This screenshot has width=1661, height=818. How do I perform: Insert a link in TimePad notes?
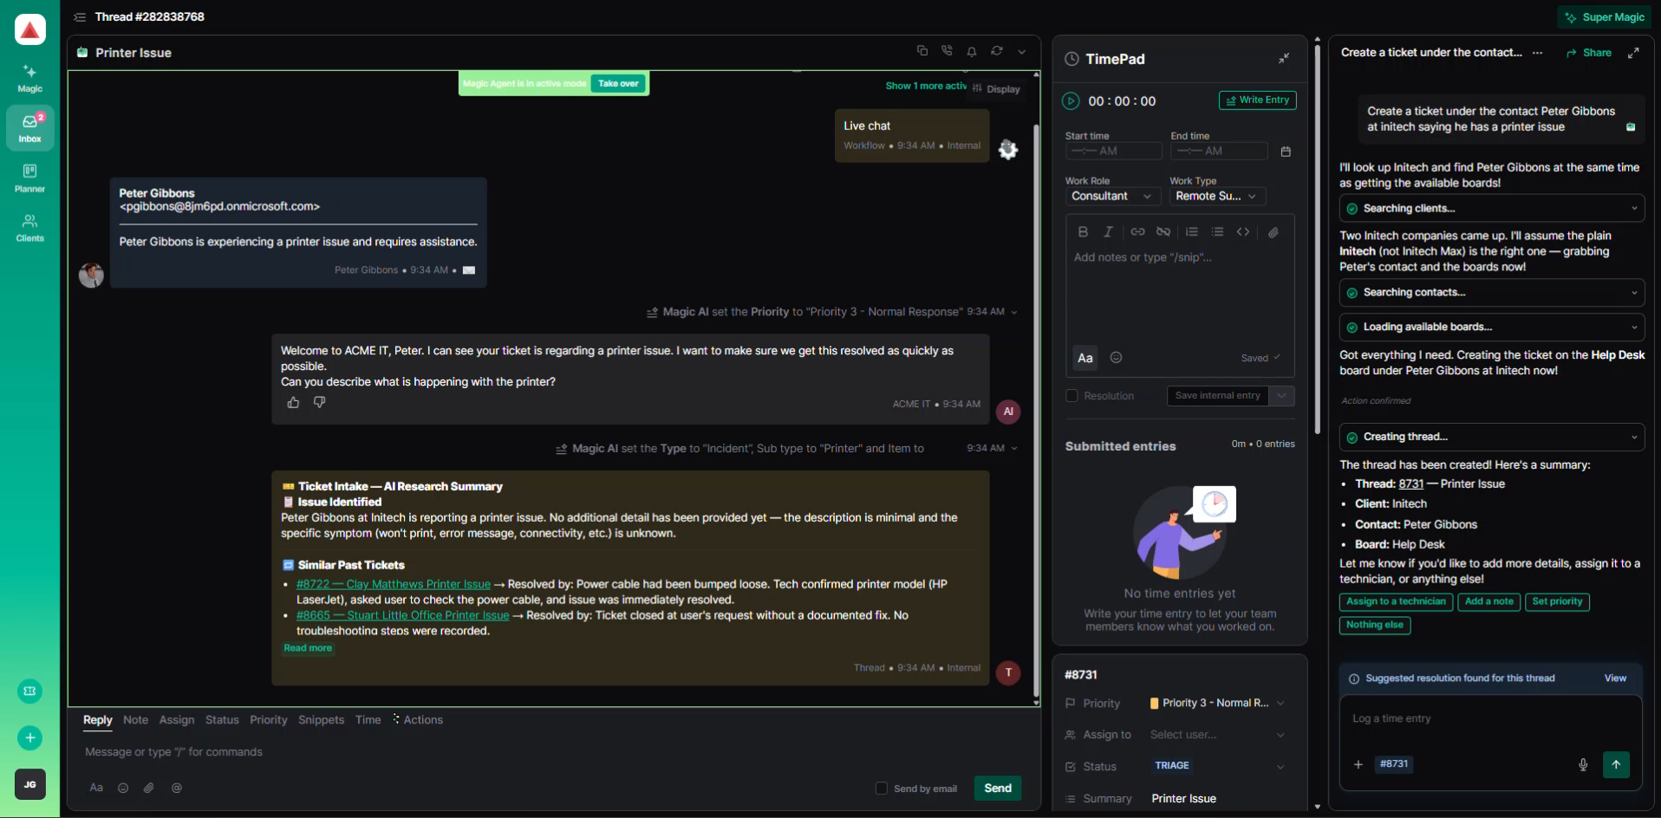click(x=1137, y=232)
